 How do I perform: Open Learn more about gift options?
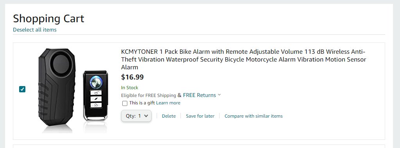(168, 103)
